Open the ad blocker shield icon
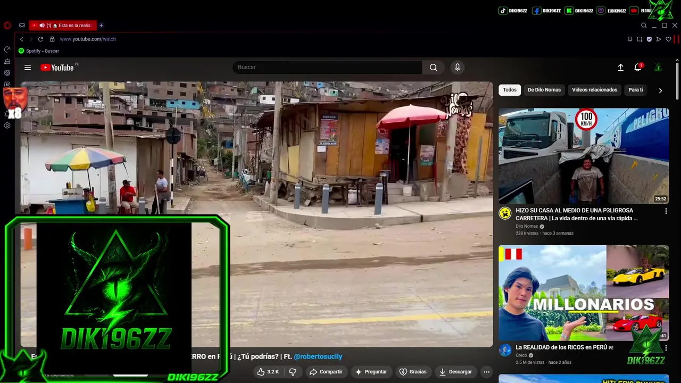This screenshot has height=383, width=681. click(x=649, y=39)
